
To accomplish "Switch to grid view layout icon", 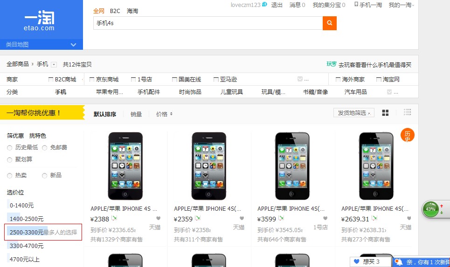I will click(385, 113).
